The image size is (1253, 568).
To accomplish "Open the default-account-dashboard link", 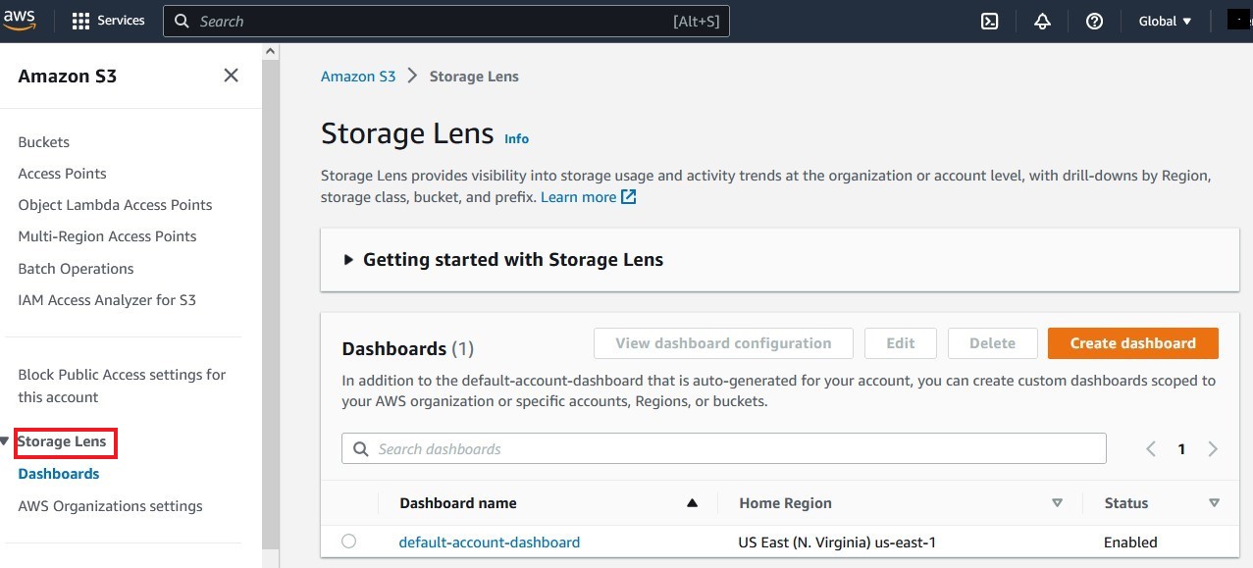I will tap(489, 542).
